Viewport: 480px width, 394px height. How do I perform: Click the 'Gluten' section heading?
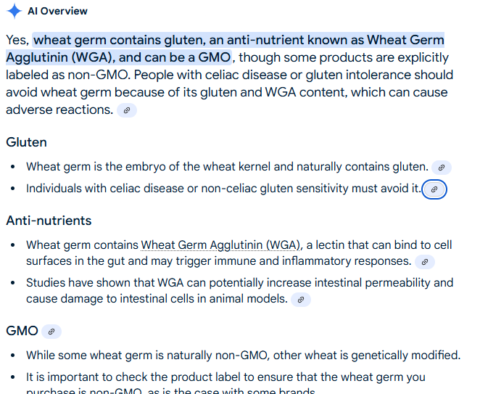point(26,142)
